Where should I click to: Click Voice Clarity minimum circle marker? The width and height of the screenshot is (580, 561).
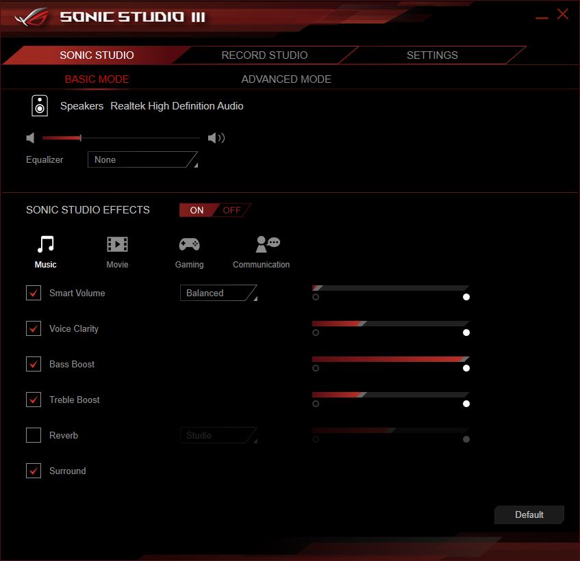[316, 332]
